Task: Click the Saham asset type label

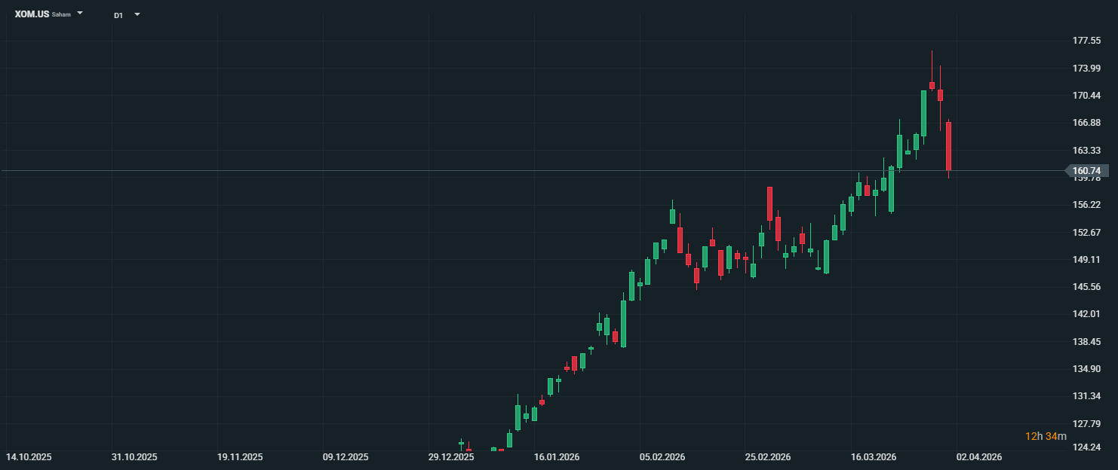Action: 61,15
